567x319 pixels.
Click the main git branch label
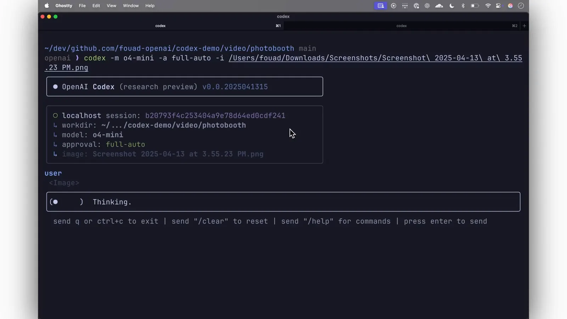click(x=307, y=49)
